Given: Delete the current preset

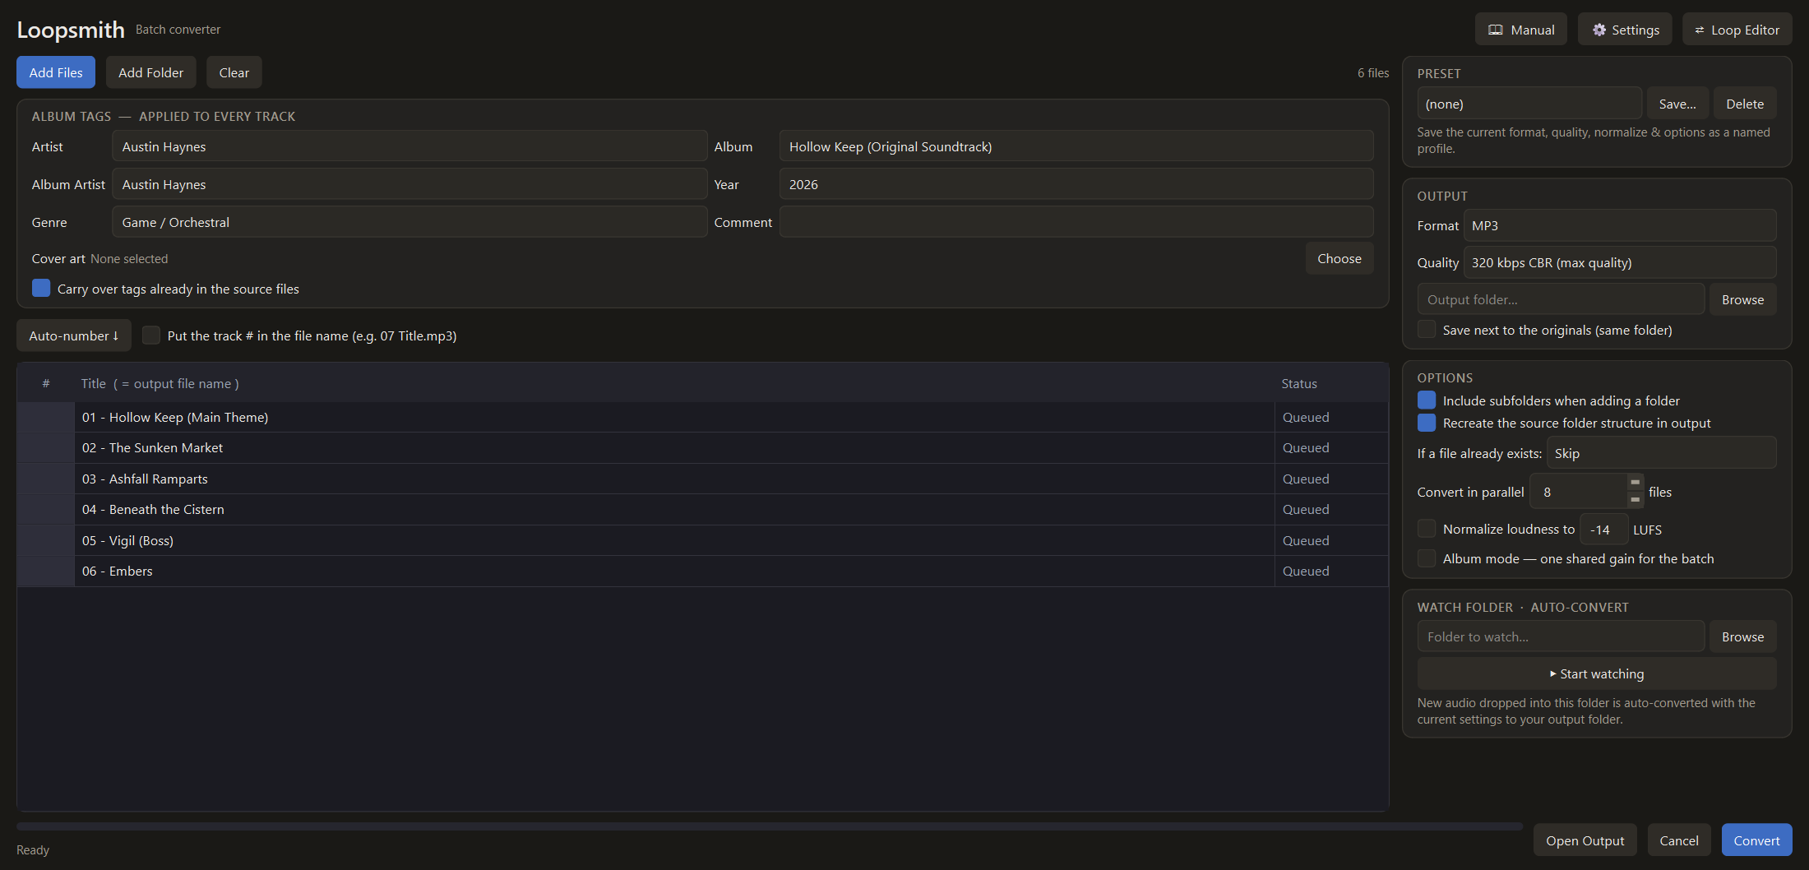Looking at the screenshot, I should point(1745,104).
